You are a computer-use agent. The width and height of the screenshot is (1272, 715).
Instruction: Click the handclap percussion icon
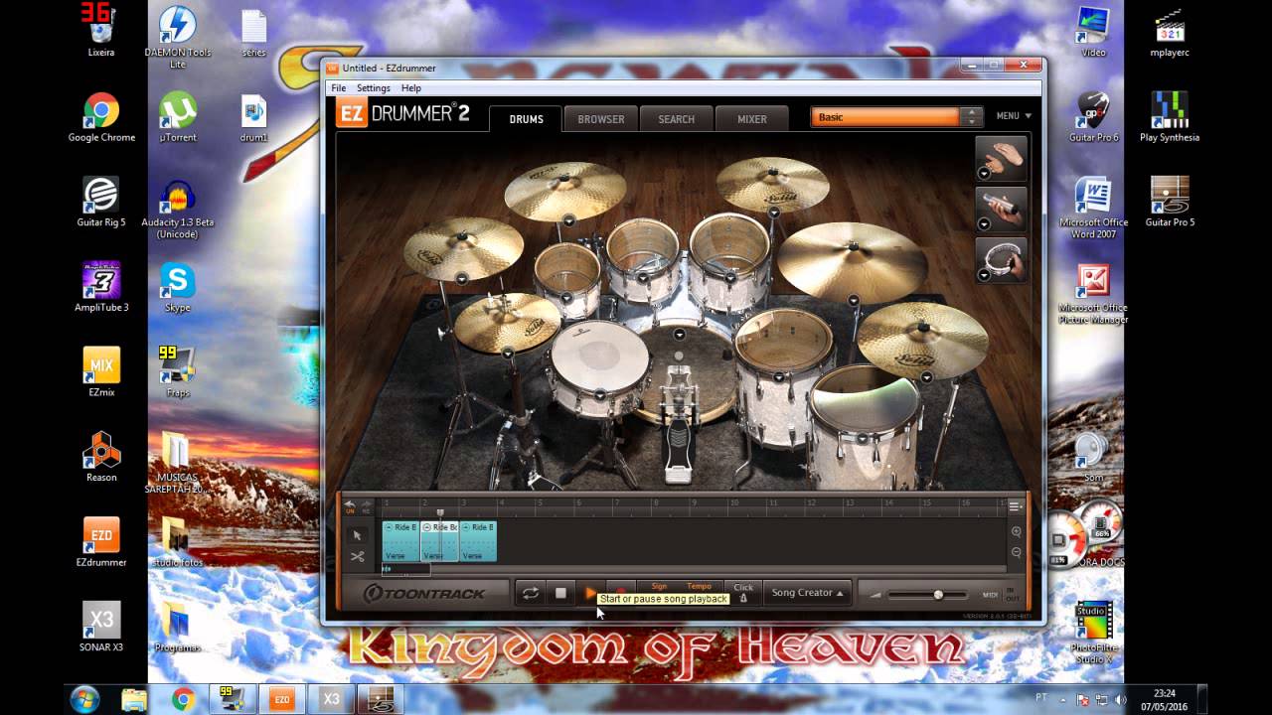(1001, 159)
